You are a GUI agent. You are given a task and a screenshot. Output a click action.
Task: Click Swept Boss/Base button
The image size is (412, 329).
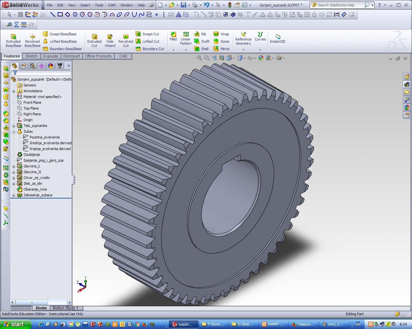60,34
